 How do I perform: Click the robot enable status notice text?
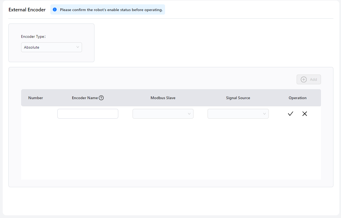click(111, 10)
